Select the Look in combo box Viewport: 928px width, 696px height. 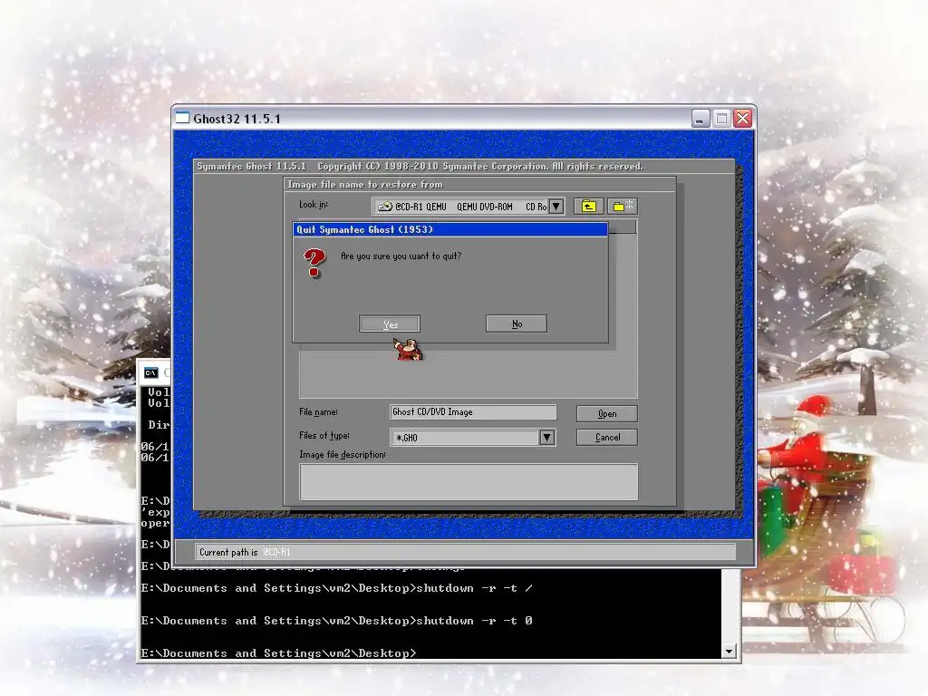(x=468, y=207)
